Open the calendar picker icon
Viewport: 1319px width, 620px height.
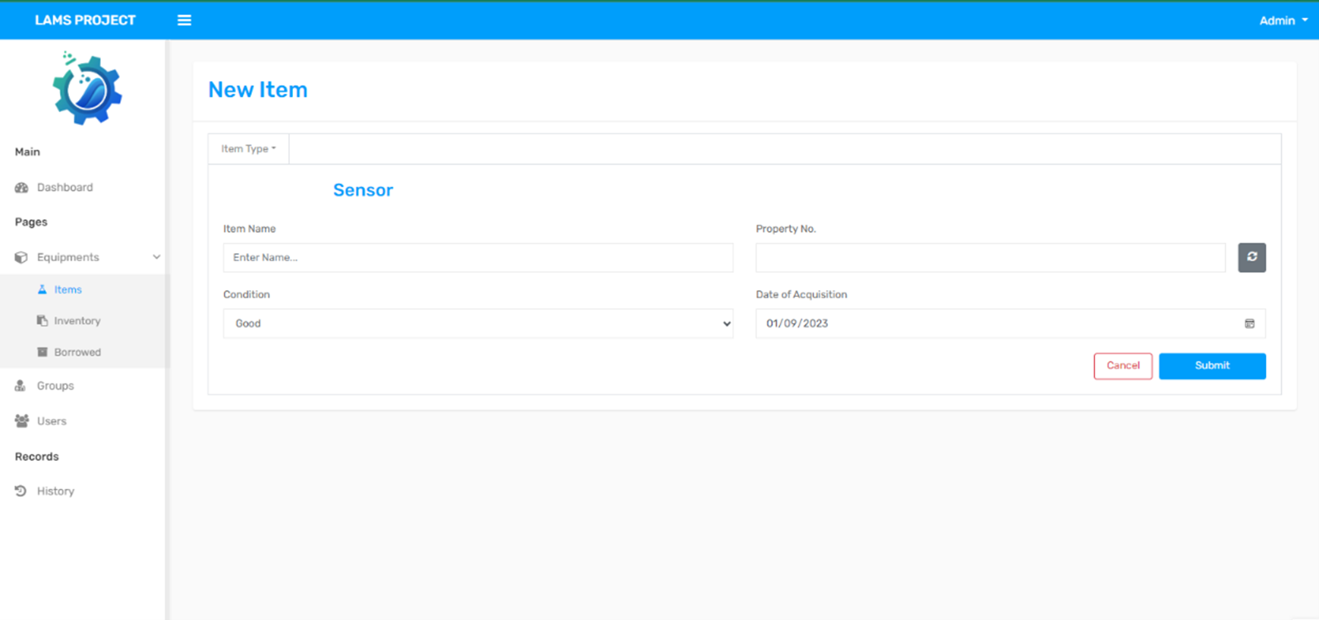1249,324
